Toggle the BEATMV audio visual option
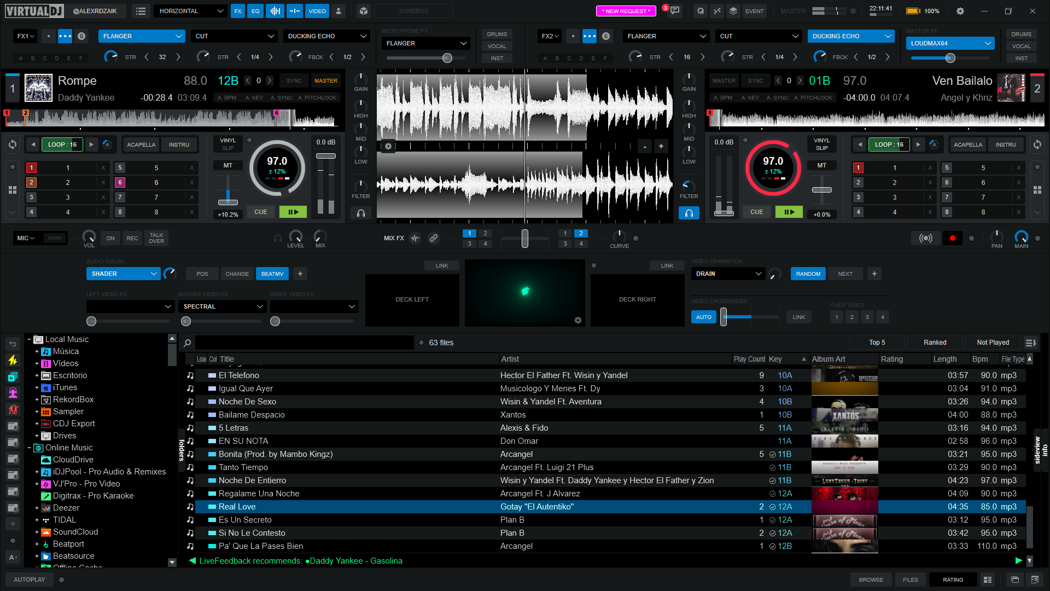Image resolution: width=1050 pixels, height=591 pixels. click(x=272, y=274)
